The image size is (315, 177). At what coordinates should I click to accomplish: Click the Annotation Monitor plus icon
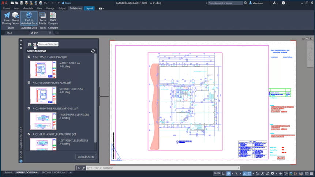(x=281, y=173)
